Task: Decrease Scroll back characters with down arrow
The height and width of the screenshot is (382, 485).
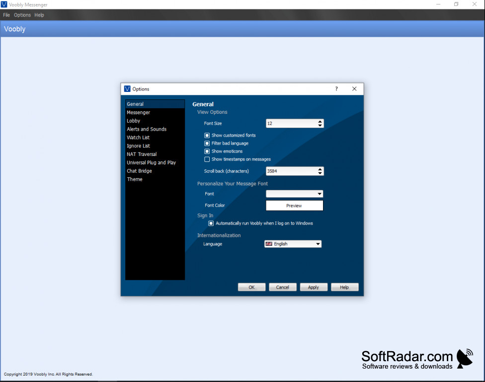Action: pyautogui.click(x=320, y=173)
